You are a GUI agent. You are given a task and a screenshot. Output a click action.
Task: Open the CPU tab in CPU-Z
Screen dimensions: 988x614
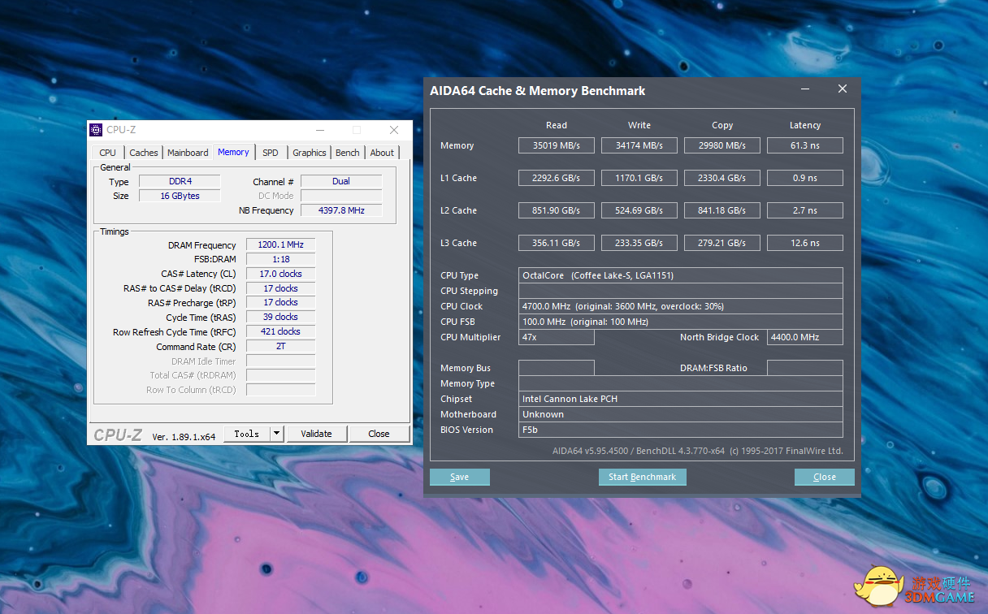107,153
